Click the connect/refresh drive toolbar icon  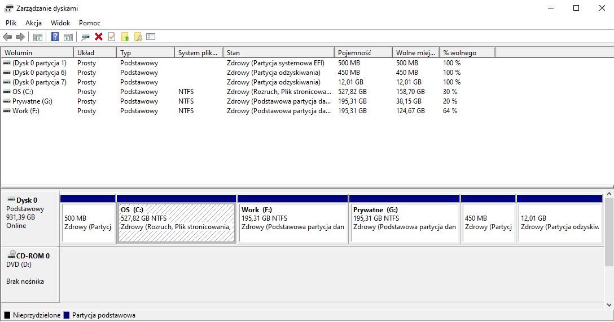[x=85, y=37]
